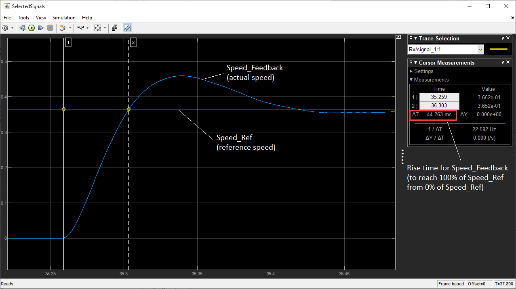Click the Trace Selection panel pin icon

tap(411, 38)
